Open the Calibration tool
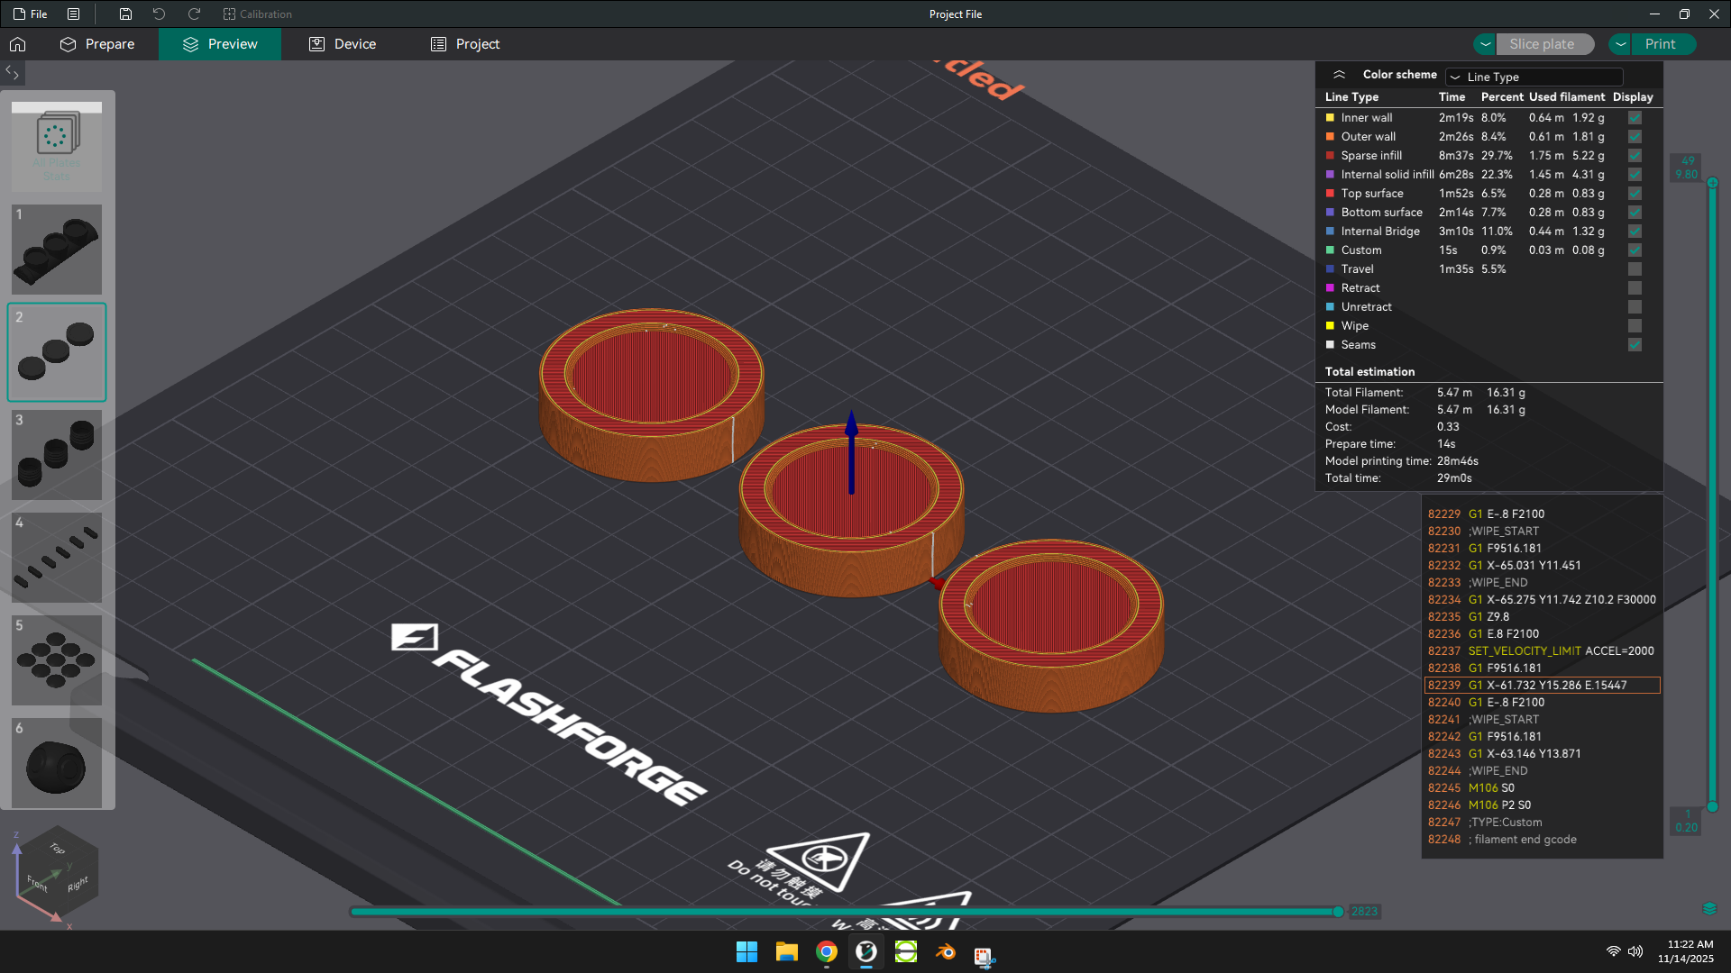The image size is (1731, 973). click(257, 14)
